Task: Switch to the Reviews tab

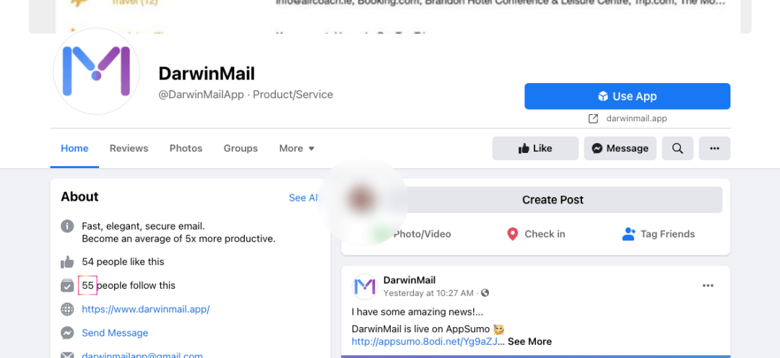Action: (x=129, y=148)
